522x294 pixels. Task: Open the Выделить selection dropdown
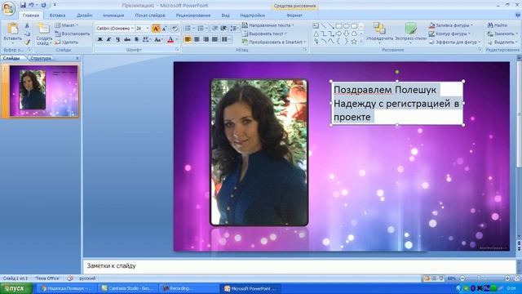[502, 42]
